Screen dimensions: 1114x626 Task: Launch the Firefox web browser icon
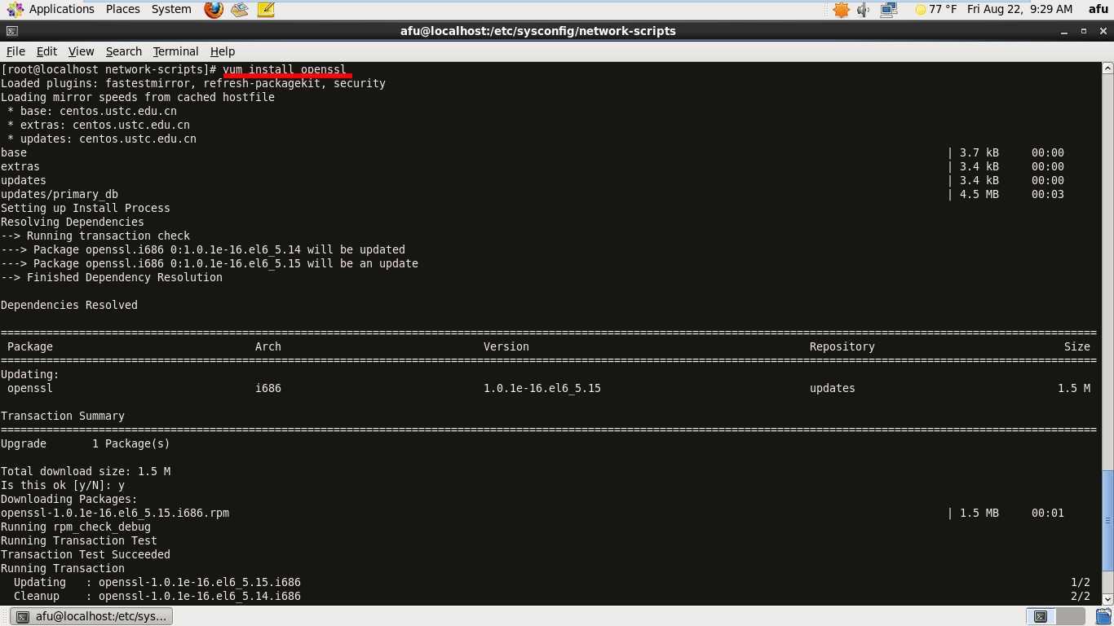[214, 10]
